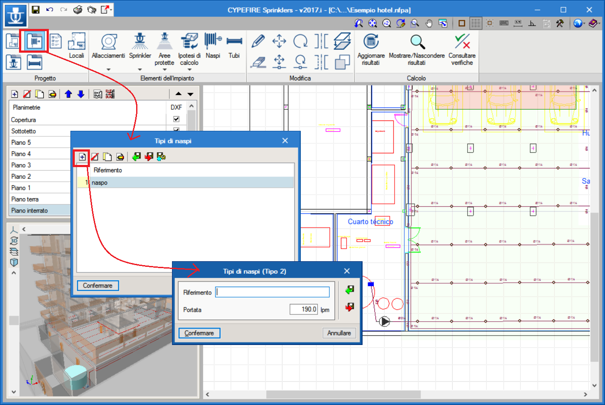The height and width of the screenshot is (405, 605).
Task: Open the purple help book dropdown
Action: coord(600,23)
